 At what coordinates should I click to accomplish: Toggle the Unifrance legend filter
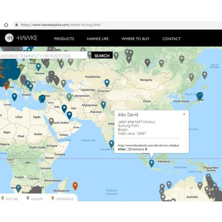[x=62, y=198]
